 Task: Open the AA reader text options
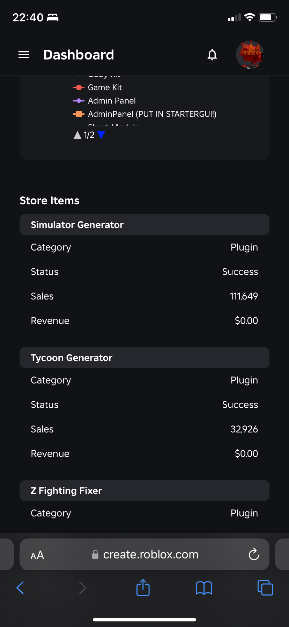(x=37, y=555)
